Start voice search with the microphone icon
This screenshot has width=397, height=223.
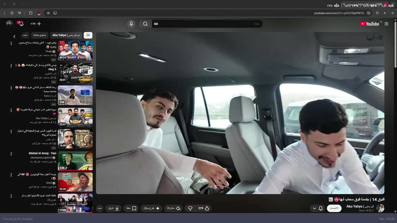point(131,24)
